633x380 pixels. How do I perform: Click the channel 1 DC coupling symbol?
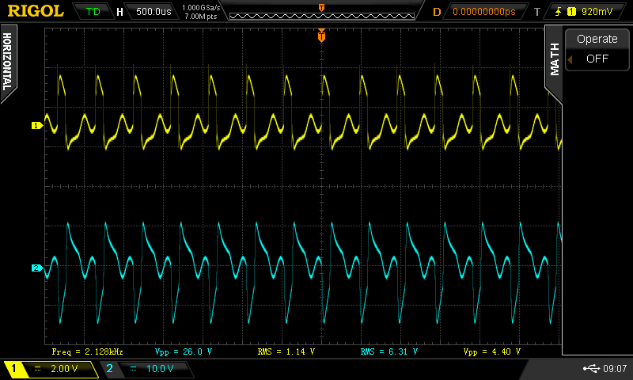[37, 369]
